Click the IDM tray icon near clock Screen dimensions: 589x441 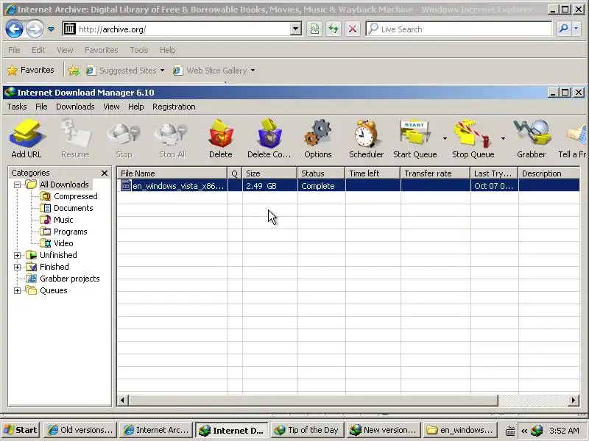[537, 430]
